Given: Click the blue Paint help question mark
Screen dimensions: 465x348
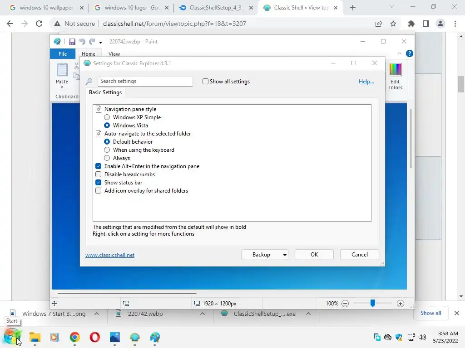Looking at the screenshot, I should 409,53.
